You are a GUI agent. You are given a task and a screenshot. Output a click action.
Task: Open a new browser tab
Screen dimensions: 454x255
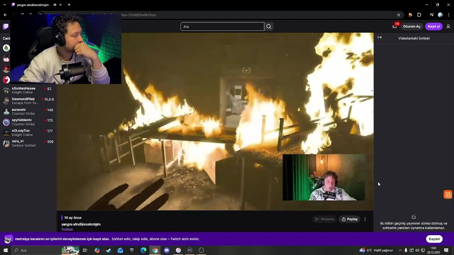click(x=69, y=5)
